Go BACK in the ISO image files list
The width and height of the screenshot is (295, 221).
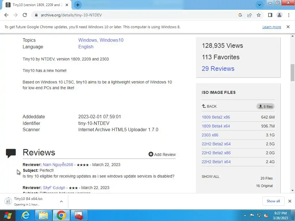point(209,106)
